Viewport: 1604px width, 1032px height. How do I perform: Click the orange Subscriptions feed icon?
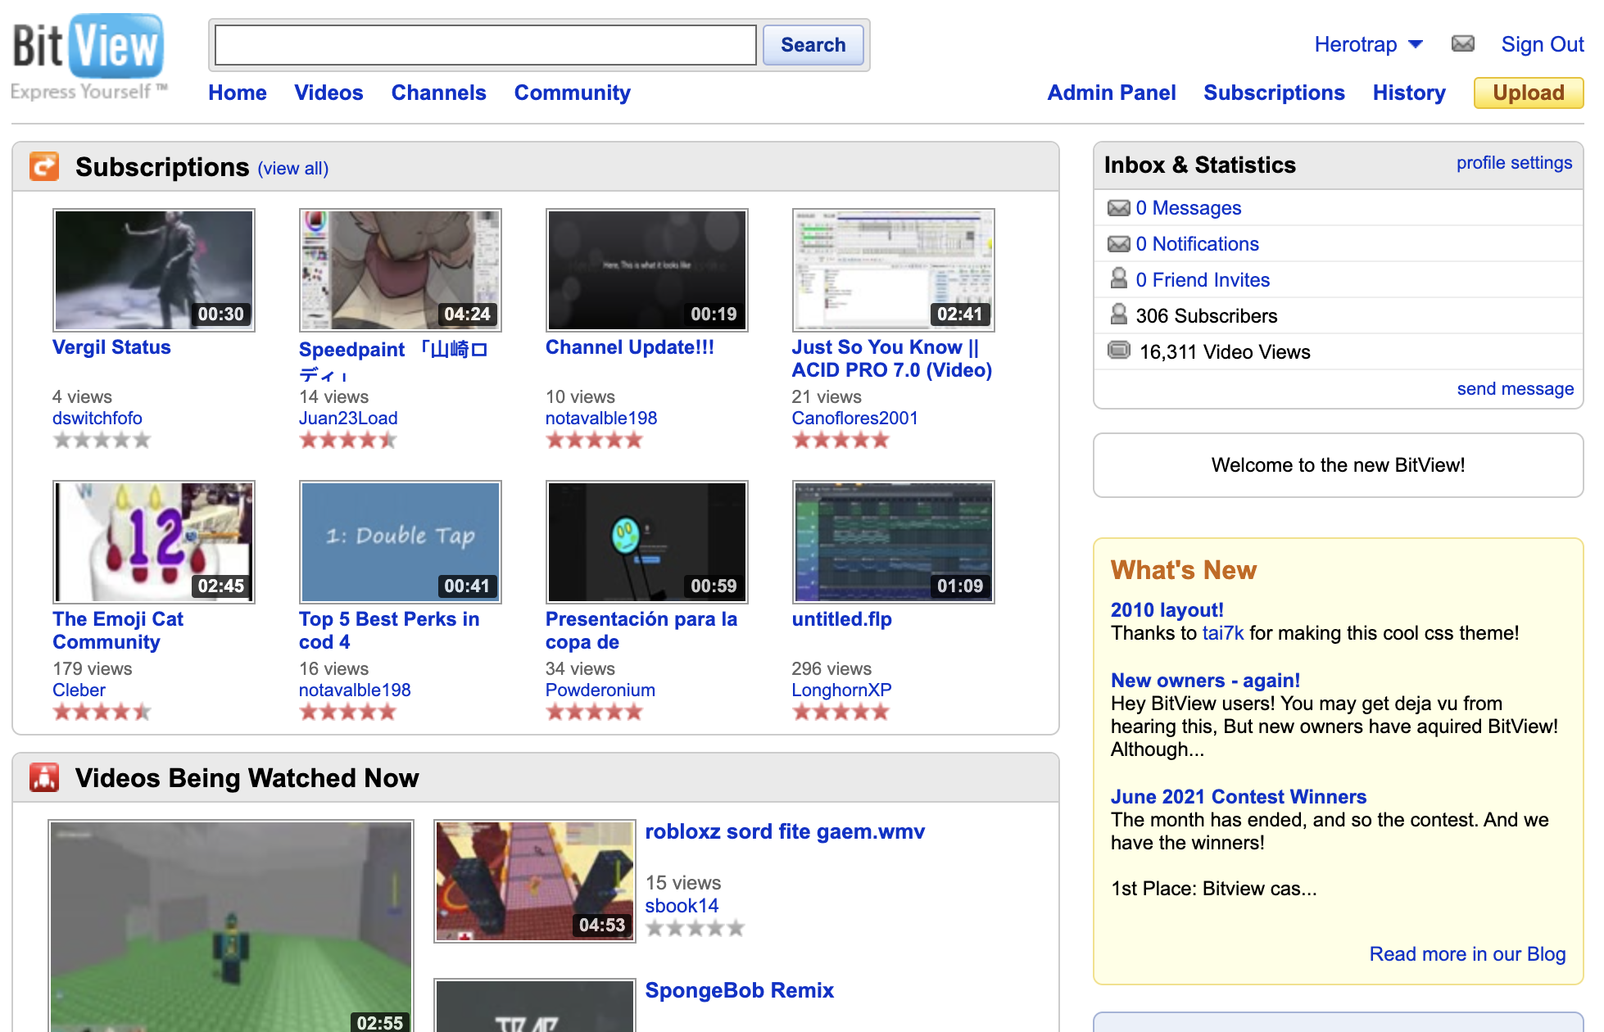pyautogui.click(x=44, y=166)
